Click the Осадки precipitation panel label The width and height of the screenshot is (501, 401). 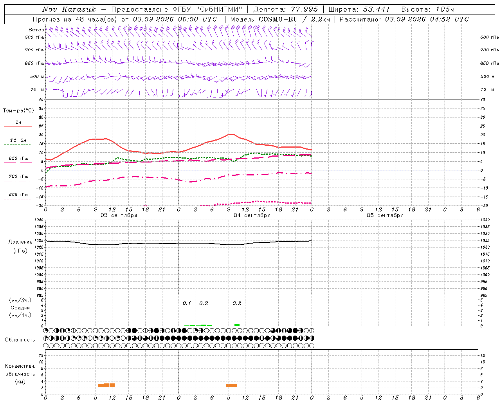click(x=20, y=308)
